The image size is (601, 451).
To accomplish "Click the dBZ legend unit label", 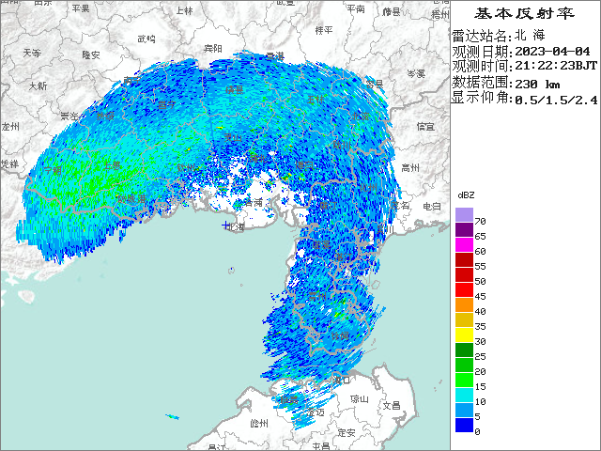I will pyautogui.click(x=466, y=195).
